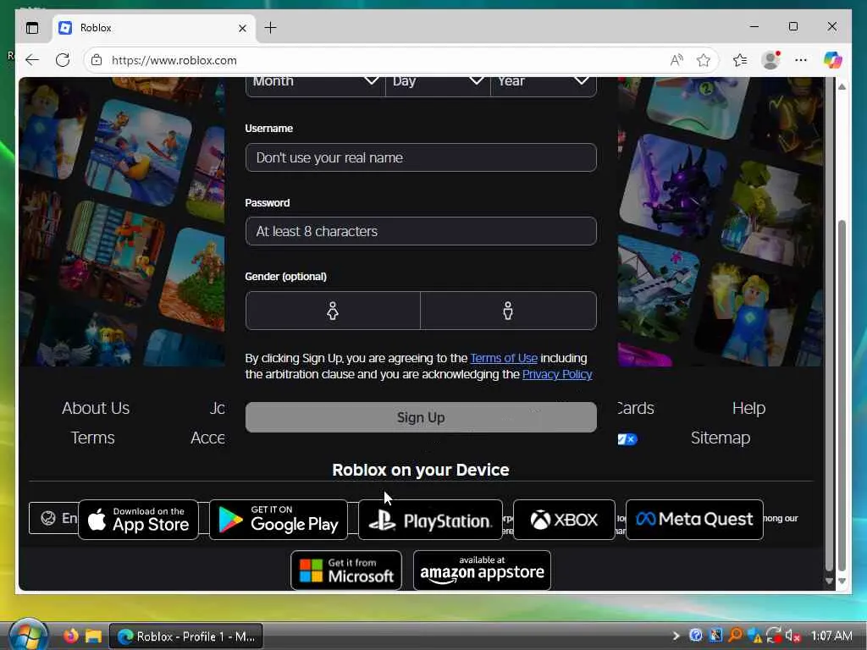867x650 pixels.
Task: Open the Terms of Use link
Action: pos(504,358)
